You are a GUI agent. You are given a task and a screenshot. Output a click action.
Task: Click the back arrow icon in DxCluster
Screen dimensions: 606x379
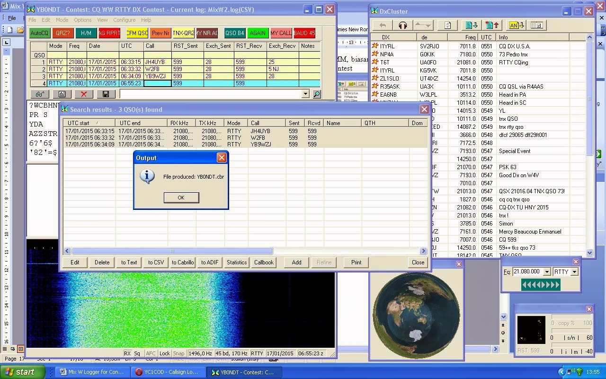click(x=383, y=26)
